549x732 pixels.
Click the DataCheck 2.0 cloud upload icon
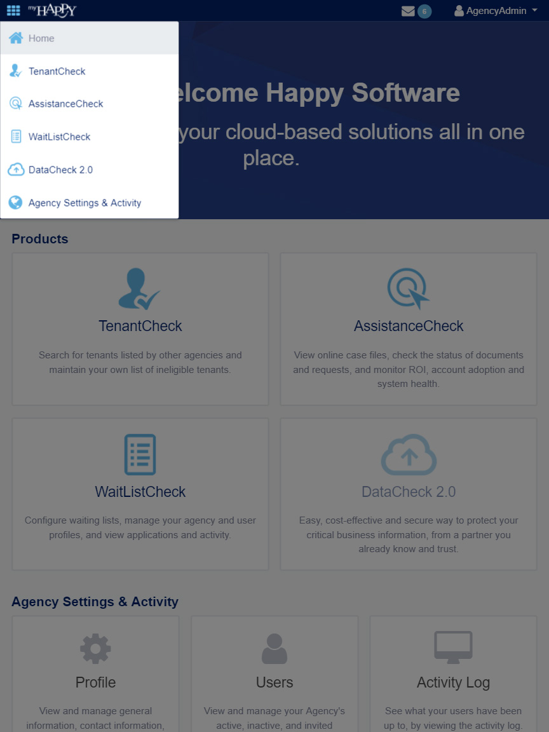point(408,454)
